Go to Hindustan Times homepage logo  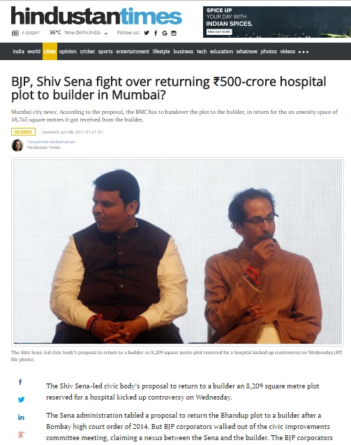point(96,16)
